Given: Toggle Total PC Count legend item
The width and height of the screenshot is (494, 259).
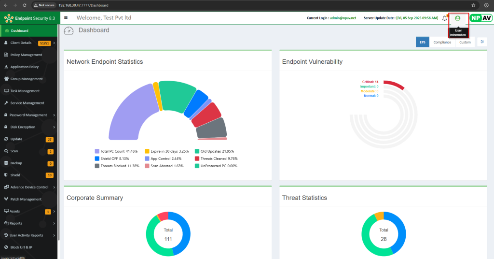Looking at the screenshot, I should 116,151.
